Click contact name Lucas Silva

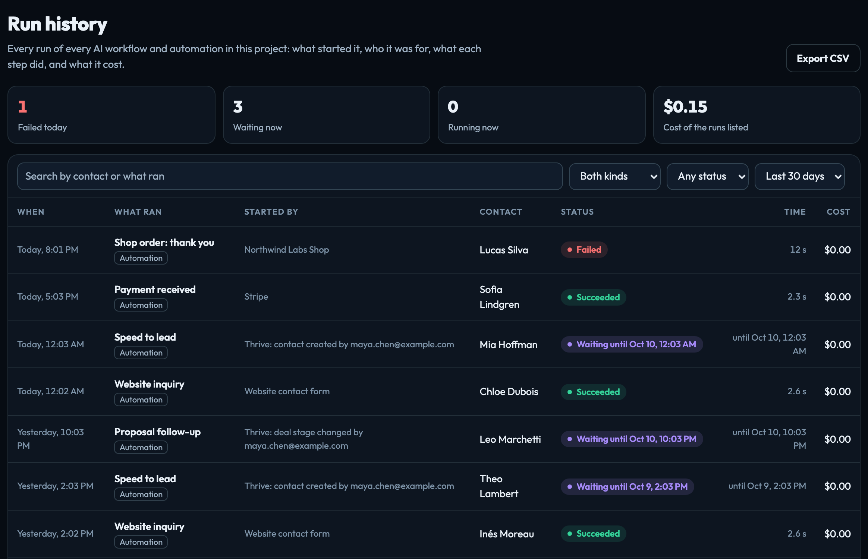pos(504,250)
